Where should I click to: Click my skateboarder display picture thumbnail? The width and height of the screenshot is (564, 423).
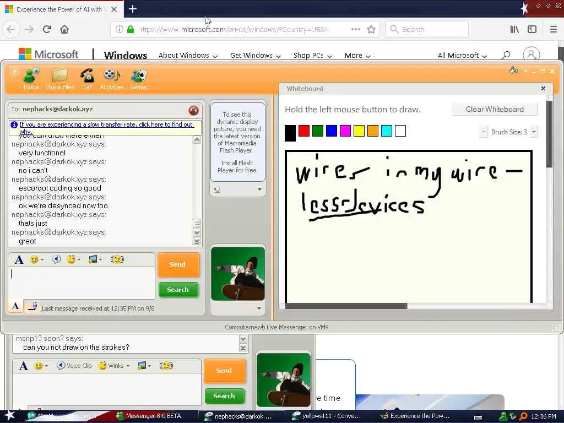(x=238, y=274)
